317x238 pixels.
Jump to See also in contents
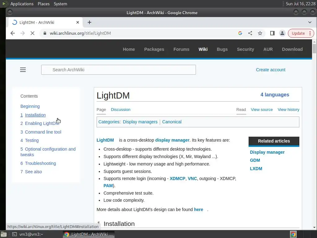(31, 172)
